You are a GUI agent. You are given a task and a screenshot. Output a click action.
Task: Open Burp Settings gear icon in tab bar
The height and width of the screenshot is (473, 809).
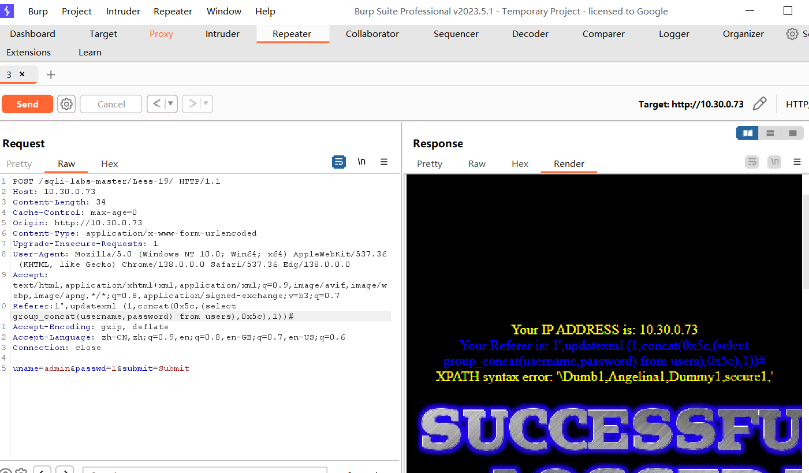pyautogui.click(x=792, y=34)
